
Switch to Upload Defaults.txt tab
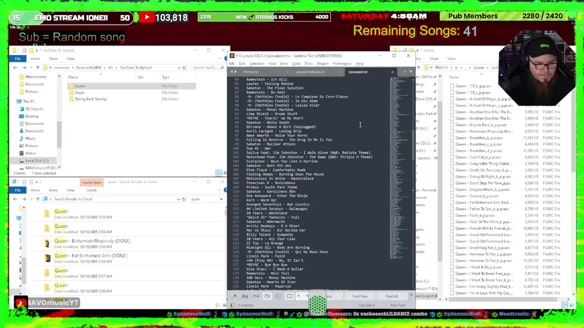(310, 72)
